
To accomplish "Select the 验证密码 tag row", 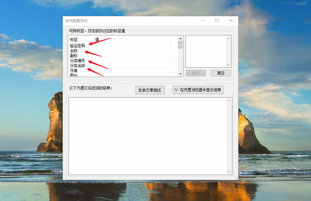I will [77, 46].
